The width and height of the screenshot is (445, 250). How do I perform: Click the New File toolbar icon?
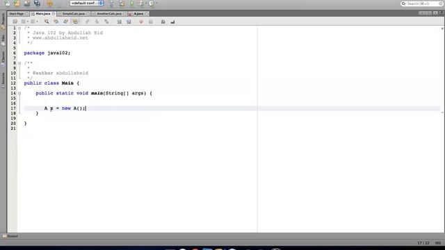(7, 3)
